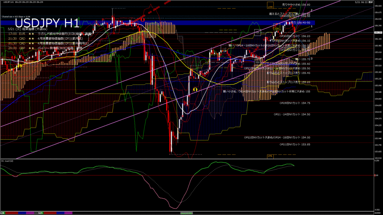
Task: Click the yellow arrow signal near 155.00 label
Action: pyautogui.click(x=195, y=90)
